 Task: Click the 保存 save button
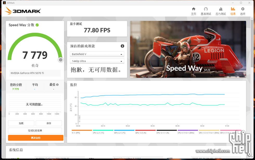(49, 123)
